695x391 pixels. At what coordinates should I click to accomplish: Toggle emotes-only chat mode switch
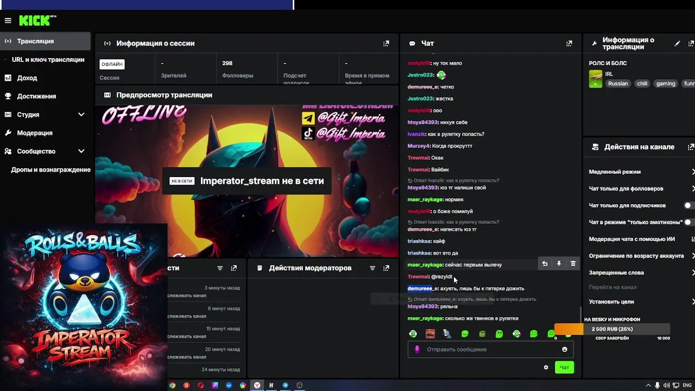[689, 223]
